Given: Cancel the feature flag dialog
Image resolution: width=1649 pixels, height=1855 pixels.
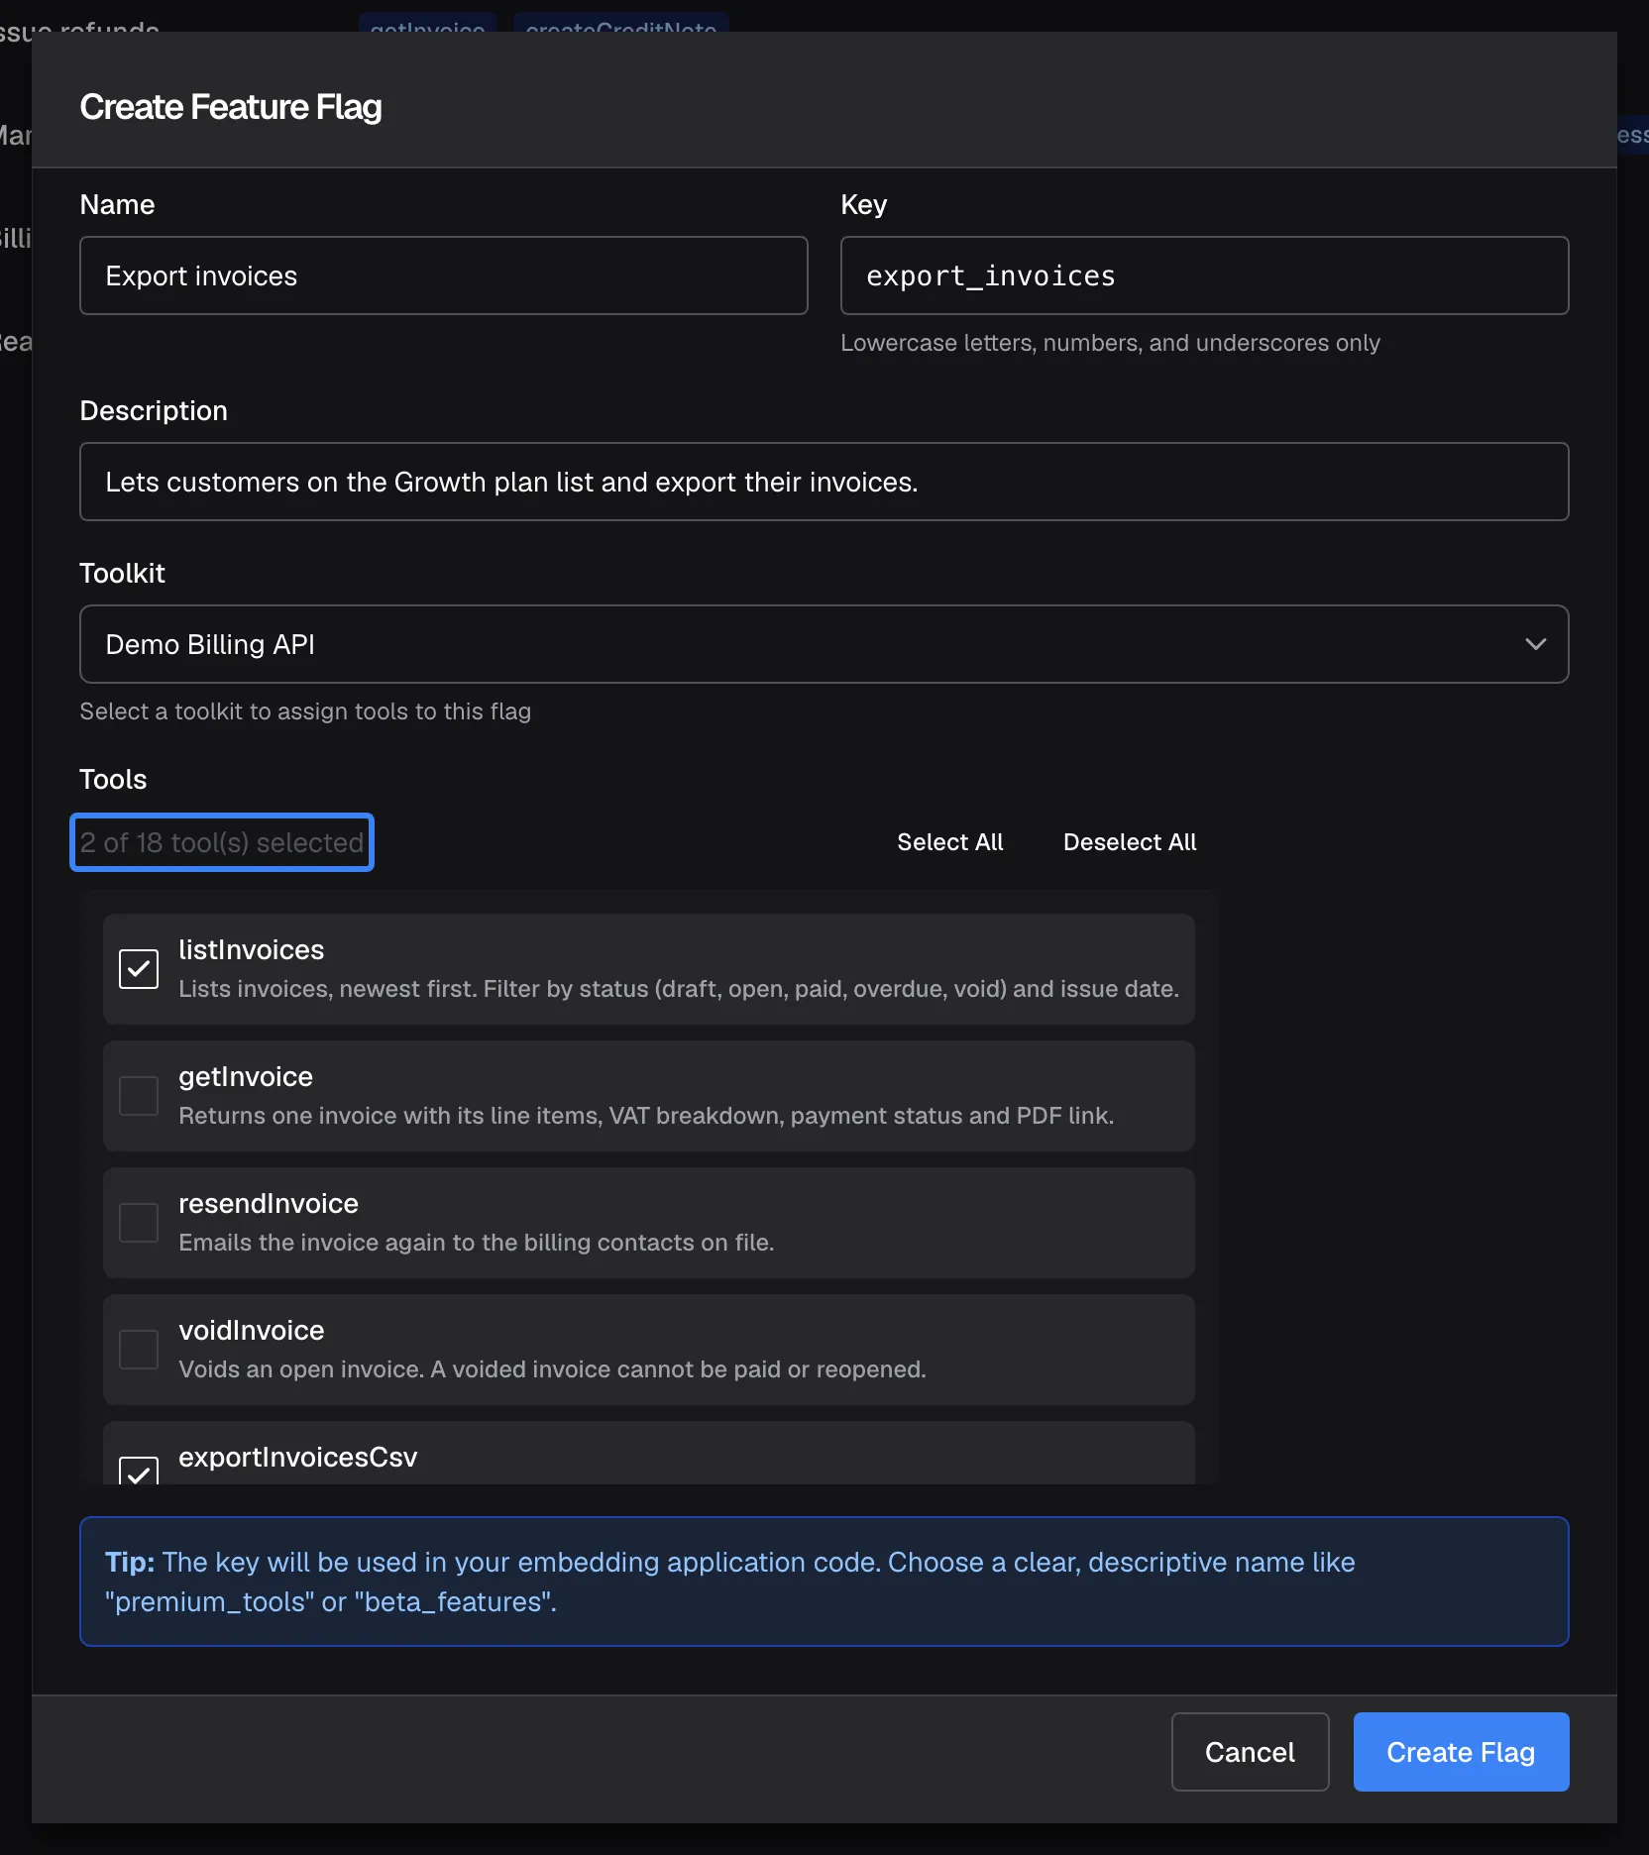Looking at the screenshot, I should (1250, 1752).
